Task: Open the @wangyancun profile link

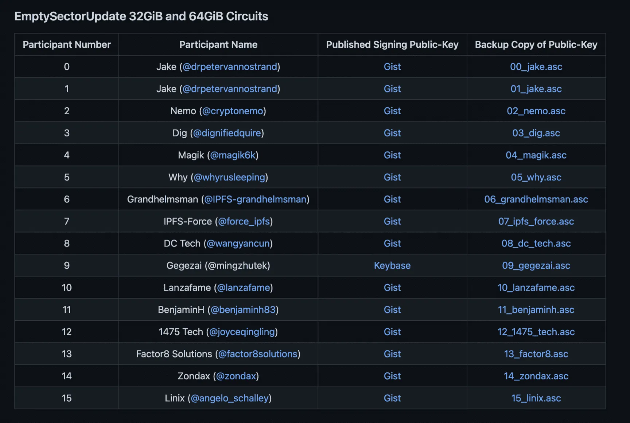Action: click(238, 244)
